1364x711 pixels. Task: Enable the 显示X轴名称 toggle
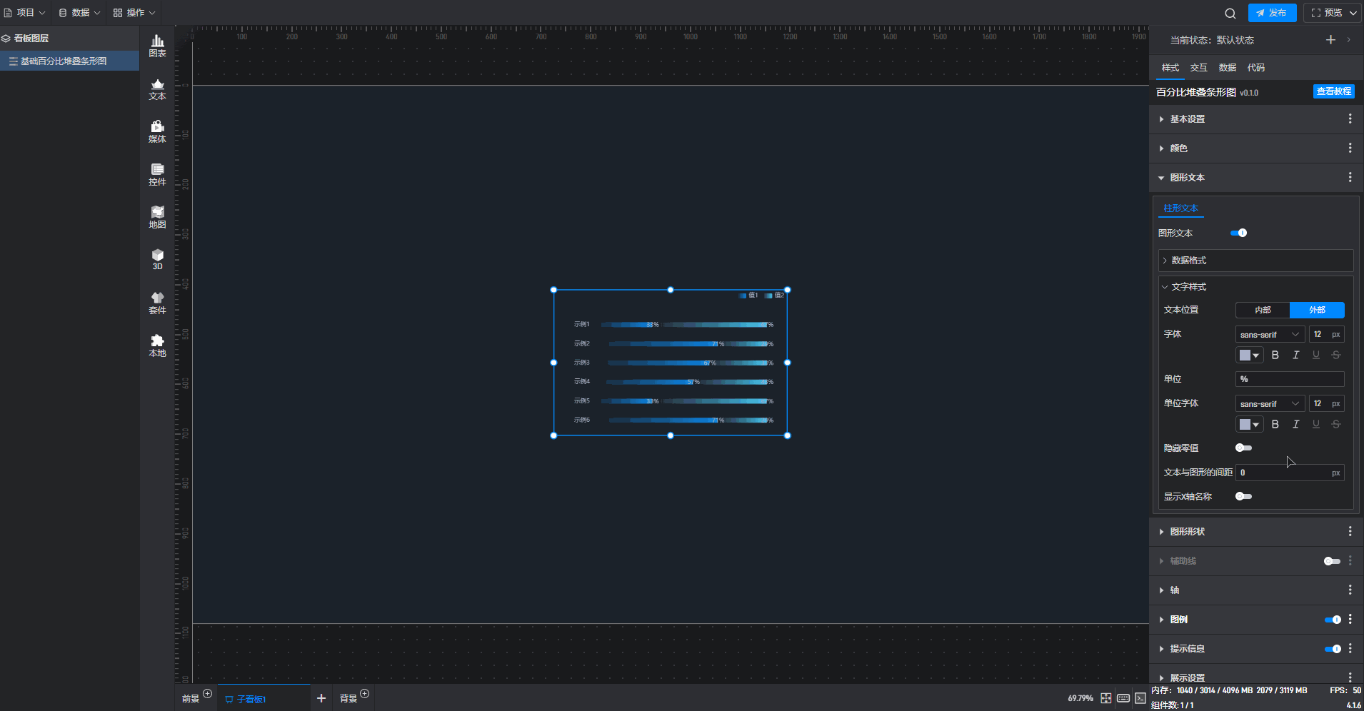click(1243, 496)
